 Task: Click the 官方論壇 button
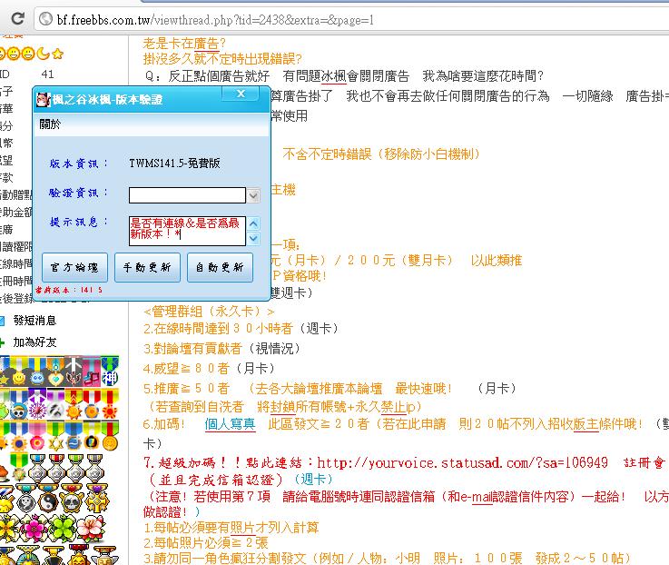(x=74, y=268)
